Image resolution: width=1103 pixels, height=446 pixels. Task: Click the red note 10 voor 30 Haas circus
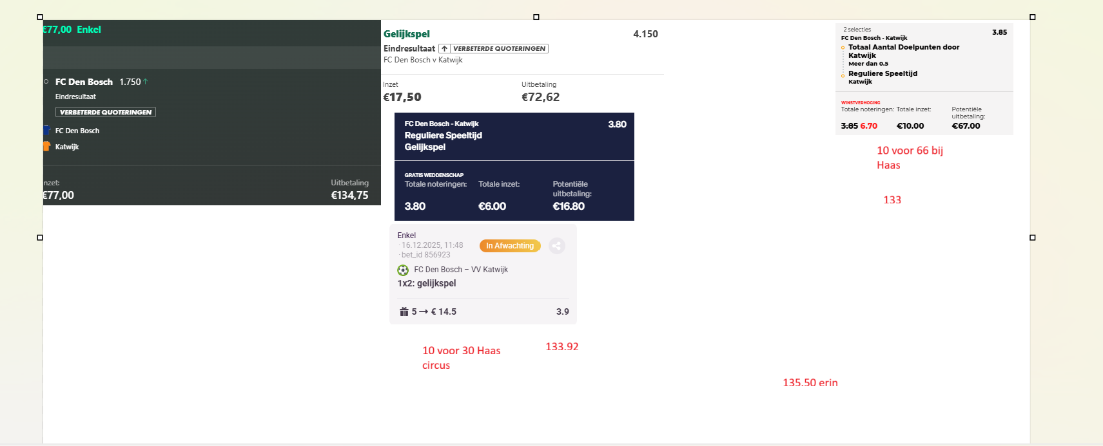pos(462,358)
